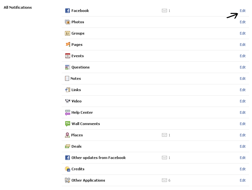This screenshot has height=190, width=252.
Task: Expand the Other Applications row
Action: [88, 180]
